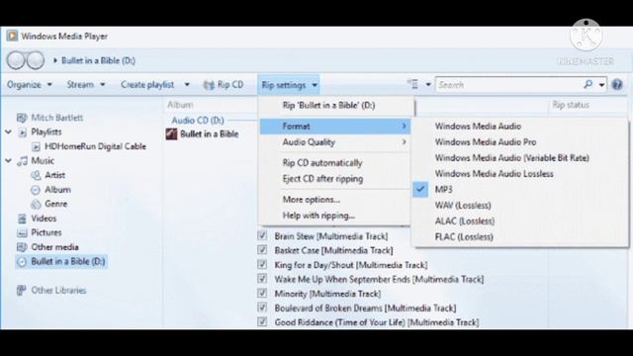
Task: Expand the Audio Quality submenu
Action: [334, 142]
